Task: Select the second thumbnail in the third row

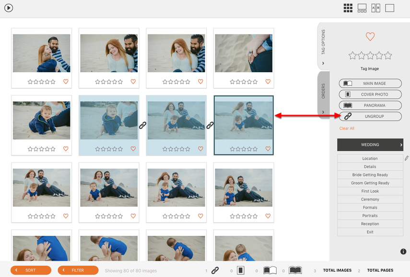Action: point(109,188)
